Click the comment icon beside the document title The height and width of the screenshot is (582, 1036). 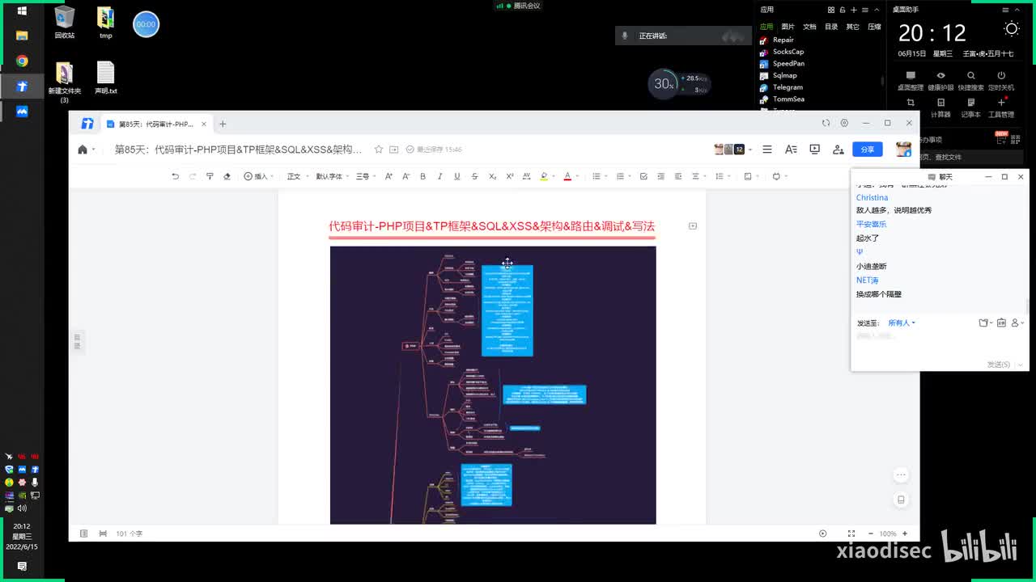pyautogui.click(x=693, y=226)
